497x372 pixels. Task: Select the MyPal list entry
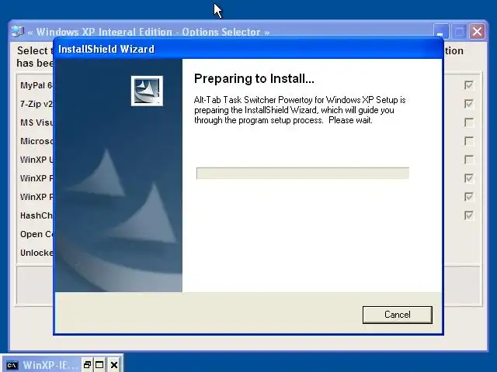coord(36,85)
